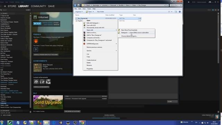Image resolution: width=222 pixels, height=125 pixels.
Task: Choose Notepad++ source code editor entry
Action: [136, 33]
